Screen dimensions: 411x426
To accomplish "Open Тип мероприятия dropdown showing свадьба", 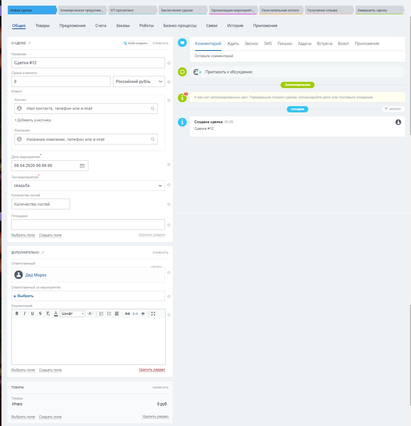I will click(x=88, y=186).
